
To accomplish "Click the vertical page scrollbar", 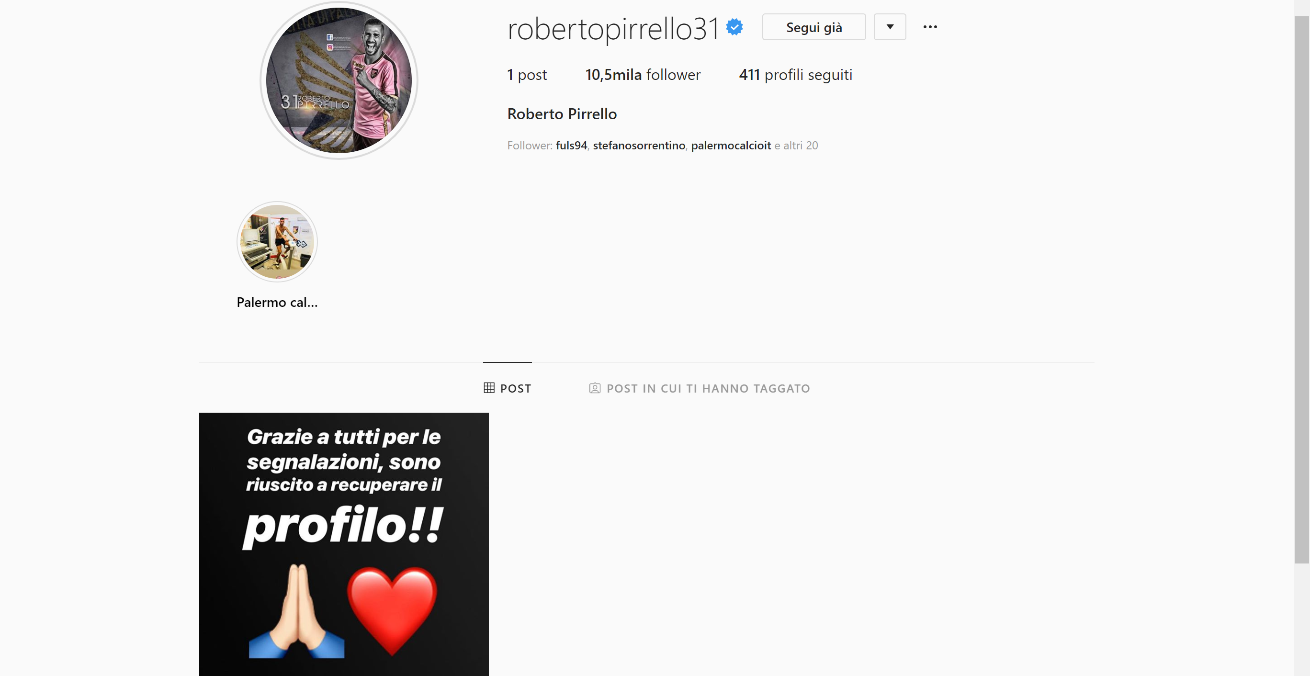I will pos(1302,290).
